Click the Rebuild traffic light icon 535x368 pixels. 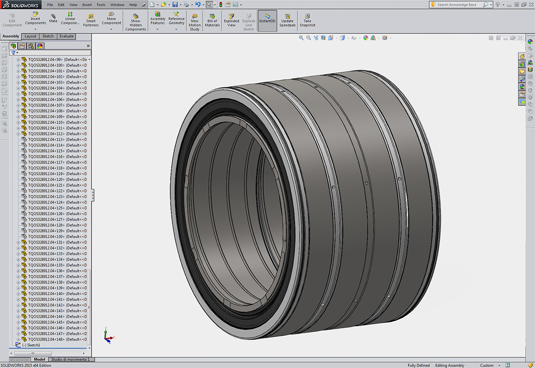tap(221, 4)
